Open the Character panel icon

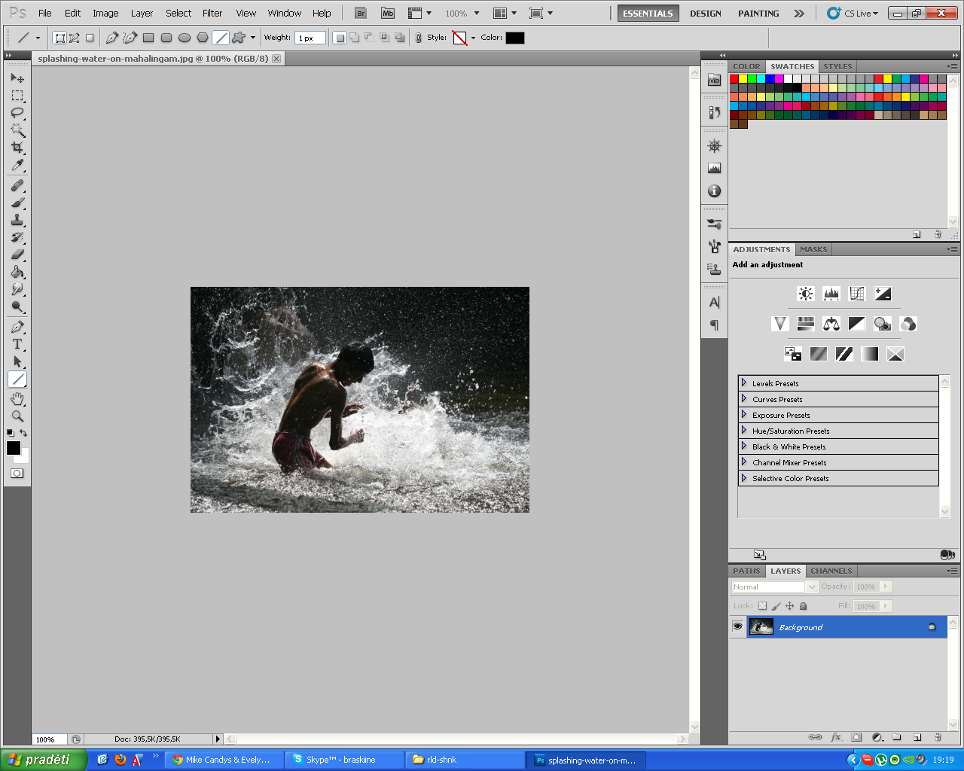(715, 302)
